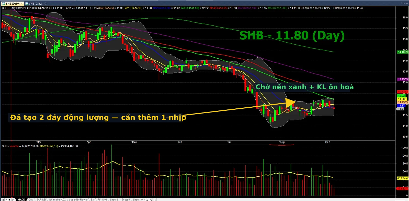Viewport: 409px width, 201px height.
Task: Click the Apr label on the time axis
Action: [x=89, y=142]
